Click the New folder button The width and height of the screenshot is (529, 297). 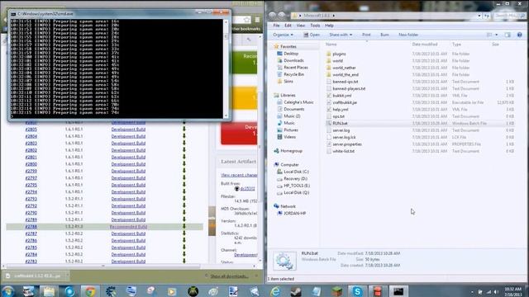pyautogui.click(x=408, y=35)
